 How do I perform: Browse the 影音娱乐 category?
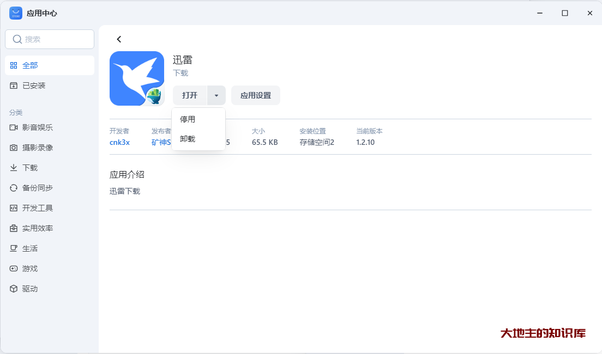tap(50, 127)
